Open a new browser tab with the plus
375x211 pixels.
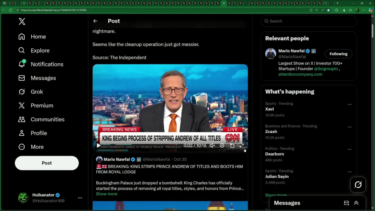(x=337, y=3)
